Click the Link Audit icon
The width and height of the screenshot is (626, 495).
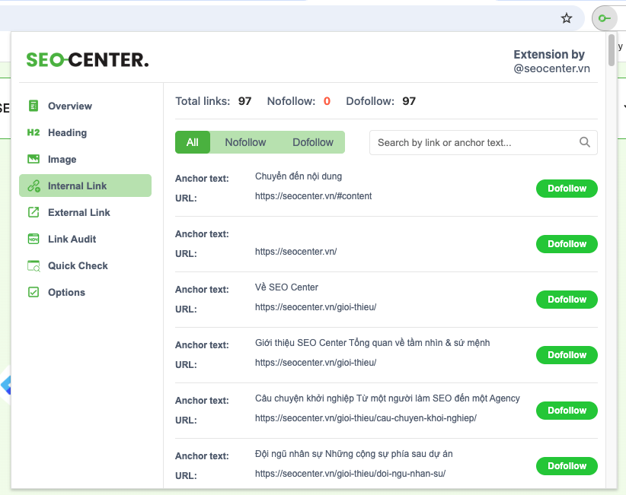(33, 239)
